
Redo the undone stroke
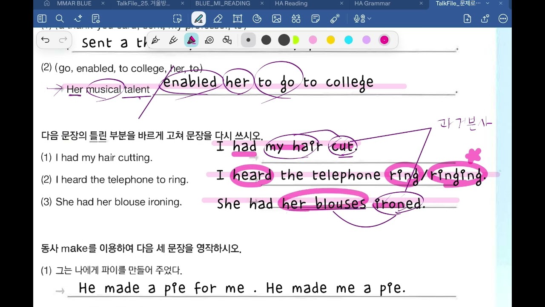pos(63,40)
